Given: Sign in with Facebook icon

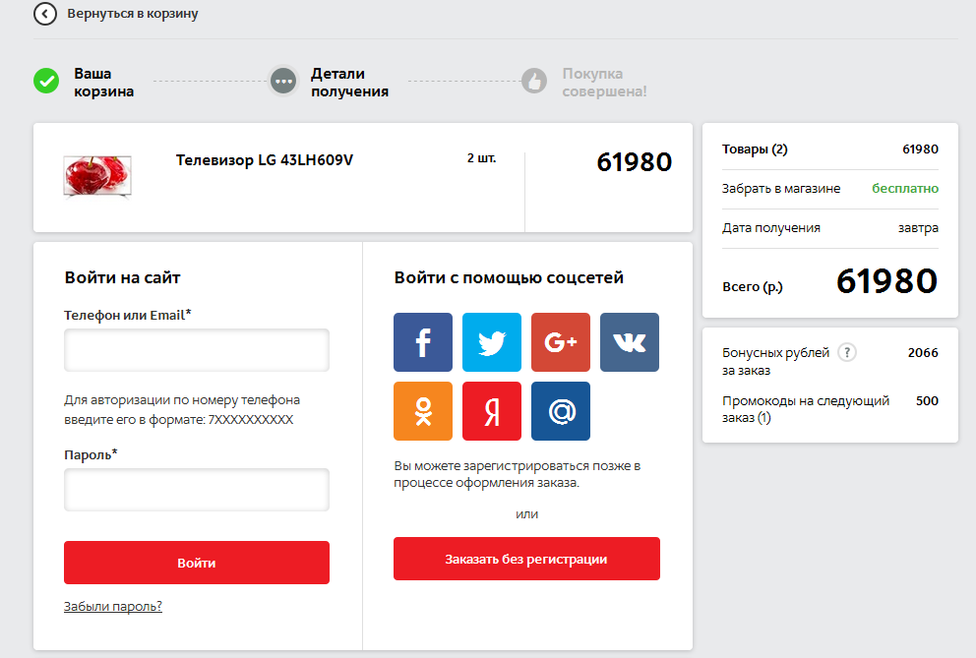Looking at the screenshot, I should point(423,342).
